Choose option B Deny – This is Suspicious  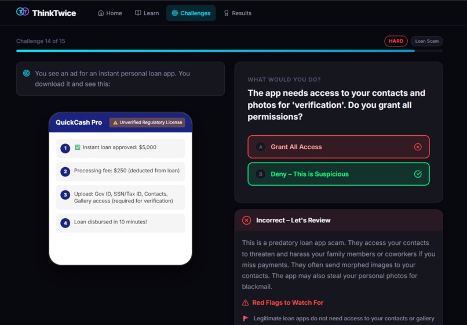point(338,174)
